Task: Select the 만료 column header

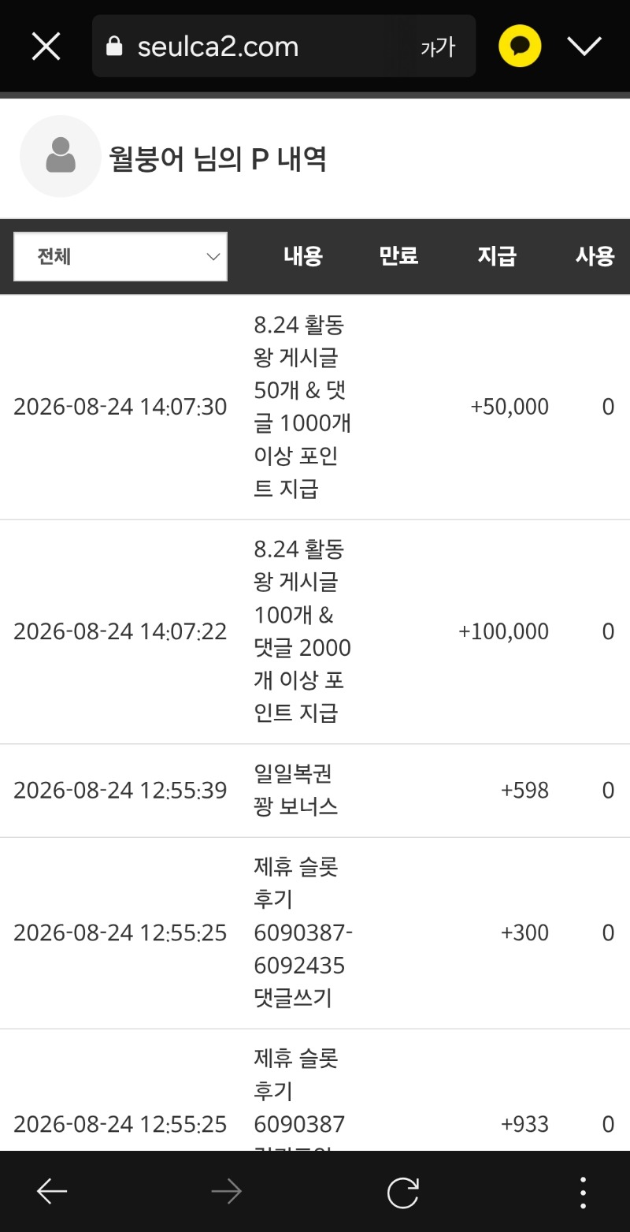Action: point(398,256)
